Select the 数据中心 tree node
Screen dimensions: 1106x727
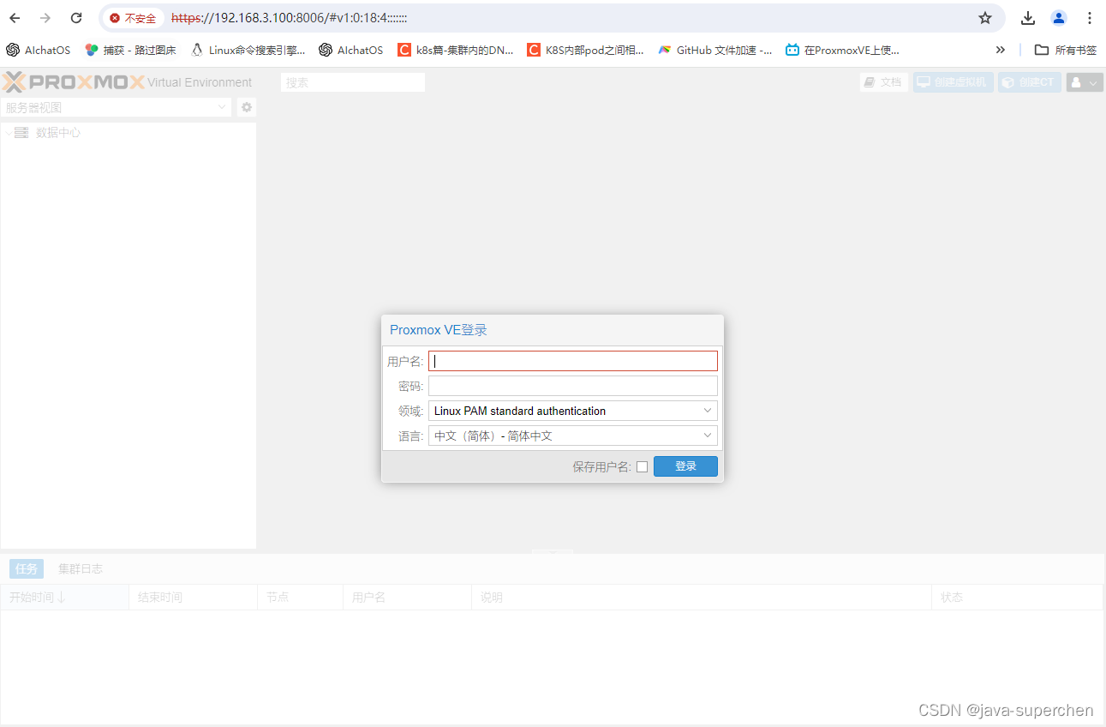coord(58,133)
